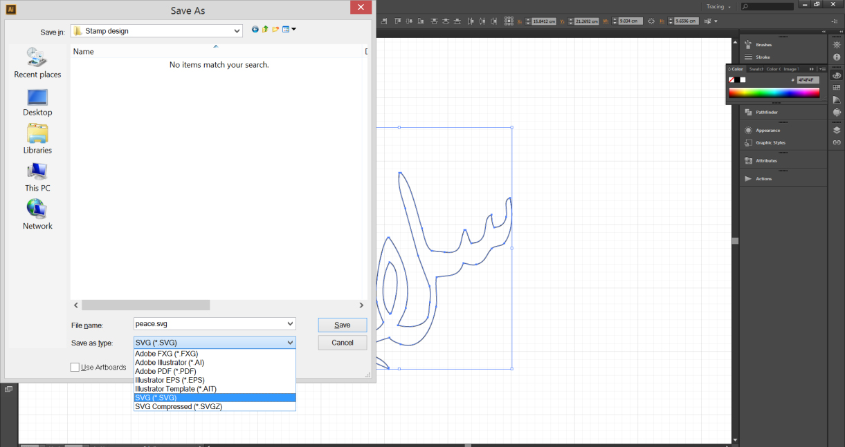This screenshot has height=447, width=845.
Task: Open Network location in the sidebar
Action: click(37, 215)
